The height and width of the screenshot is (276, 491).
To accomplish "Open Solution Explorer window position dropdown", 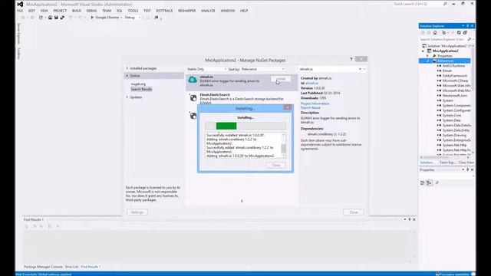I will (x=463, y=25).
